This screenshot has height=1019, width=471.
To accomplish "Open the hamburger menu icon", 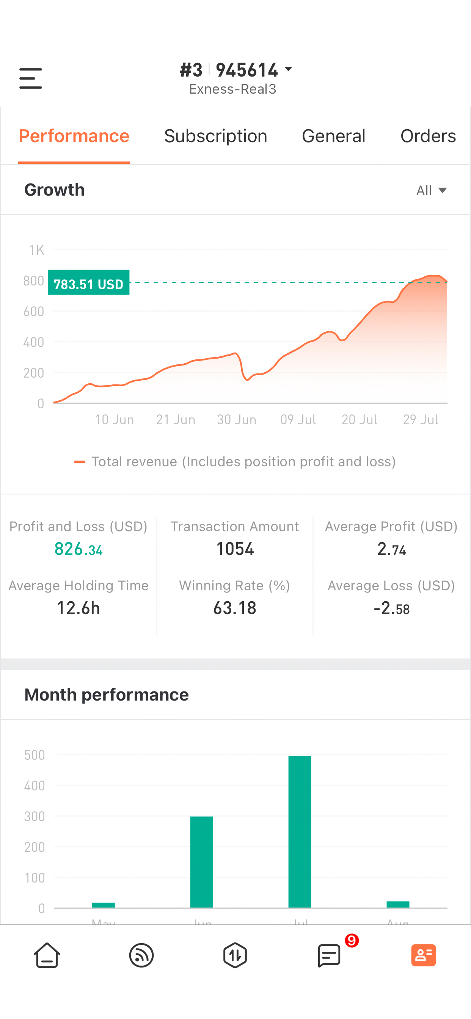I will pos(30,78).
